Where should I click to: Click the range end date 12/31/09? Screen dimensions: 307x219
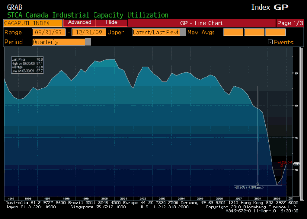pyautogui.click(x=88, y=33)
